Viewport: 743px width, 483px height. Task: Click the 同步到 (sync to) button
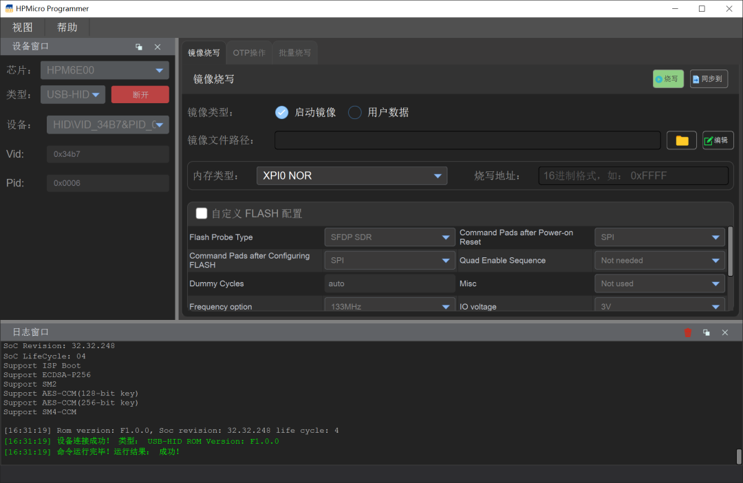tap(708, 79)
